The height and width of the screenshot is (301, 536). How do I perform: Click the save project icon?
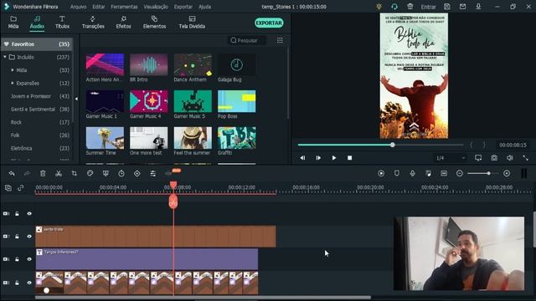446,7
